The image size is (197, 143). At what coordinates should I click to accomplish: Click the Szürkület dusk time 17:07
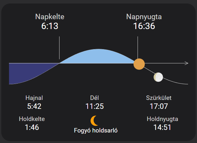159,106
